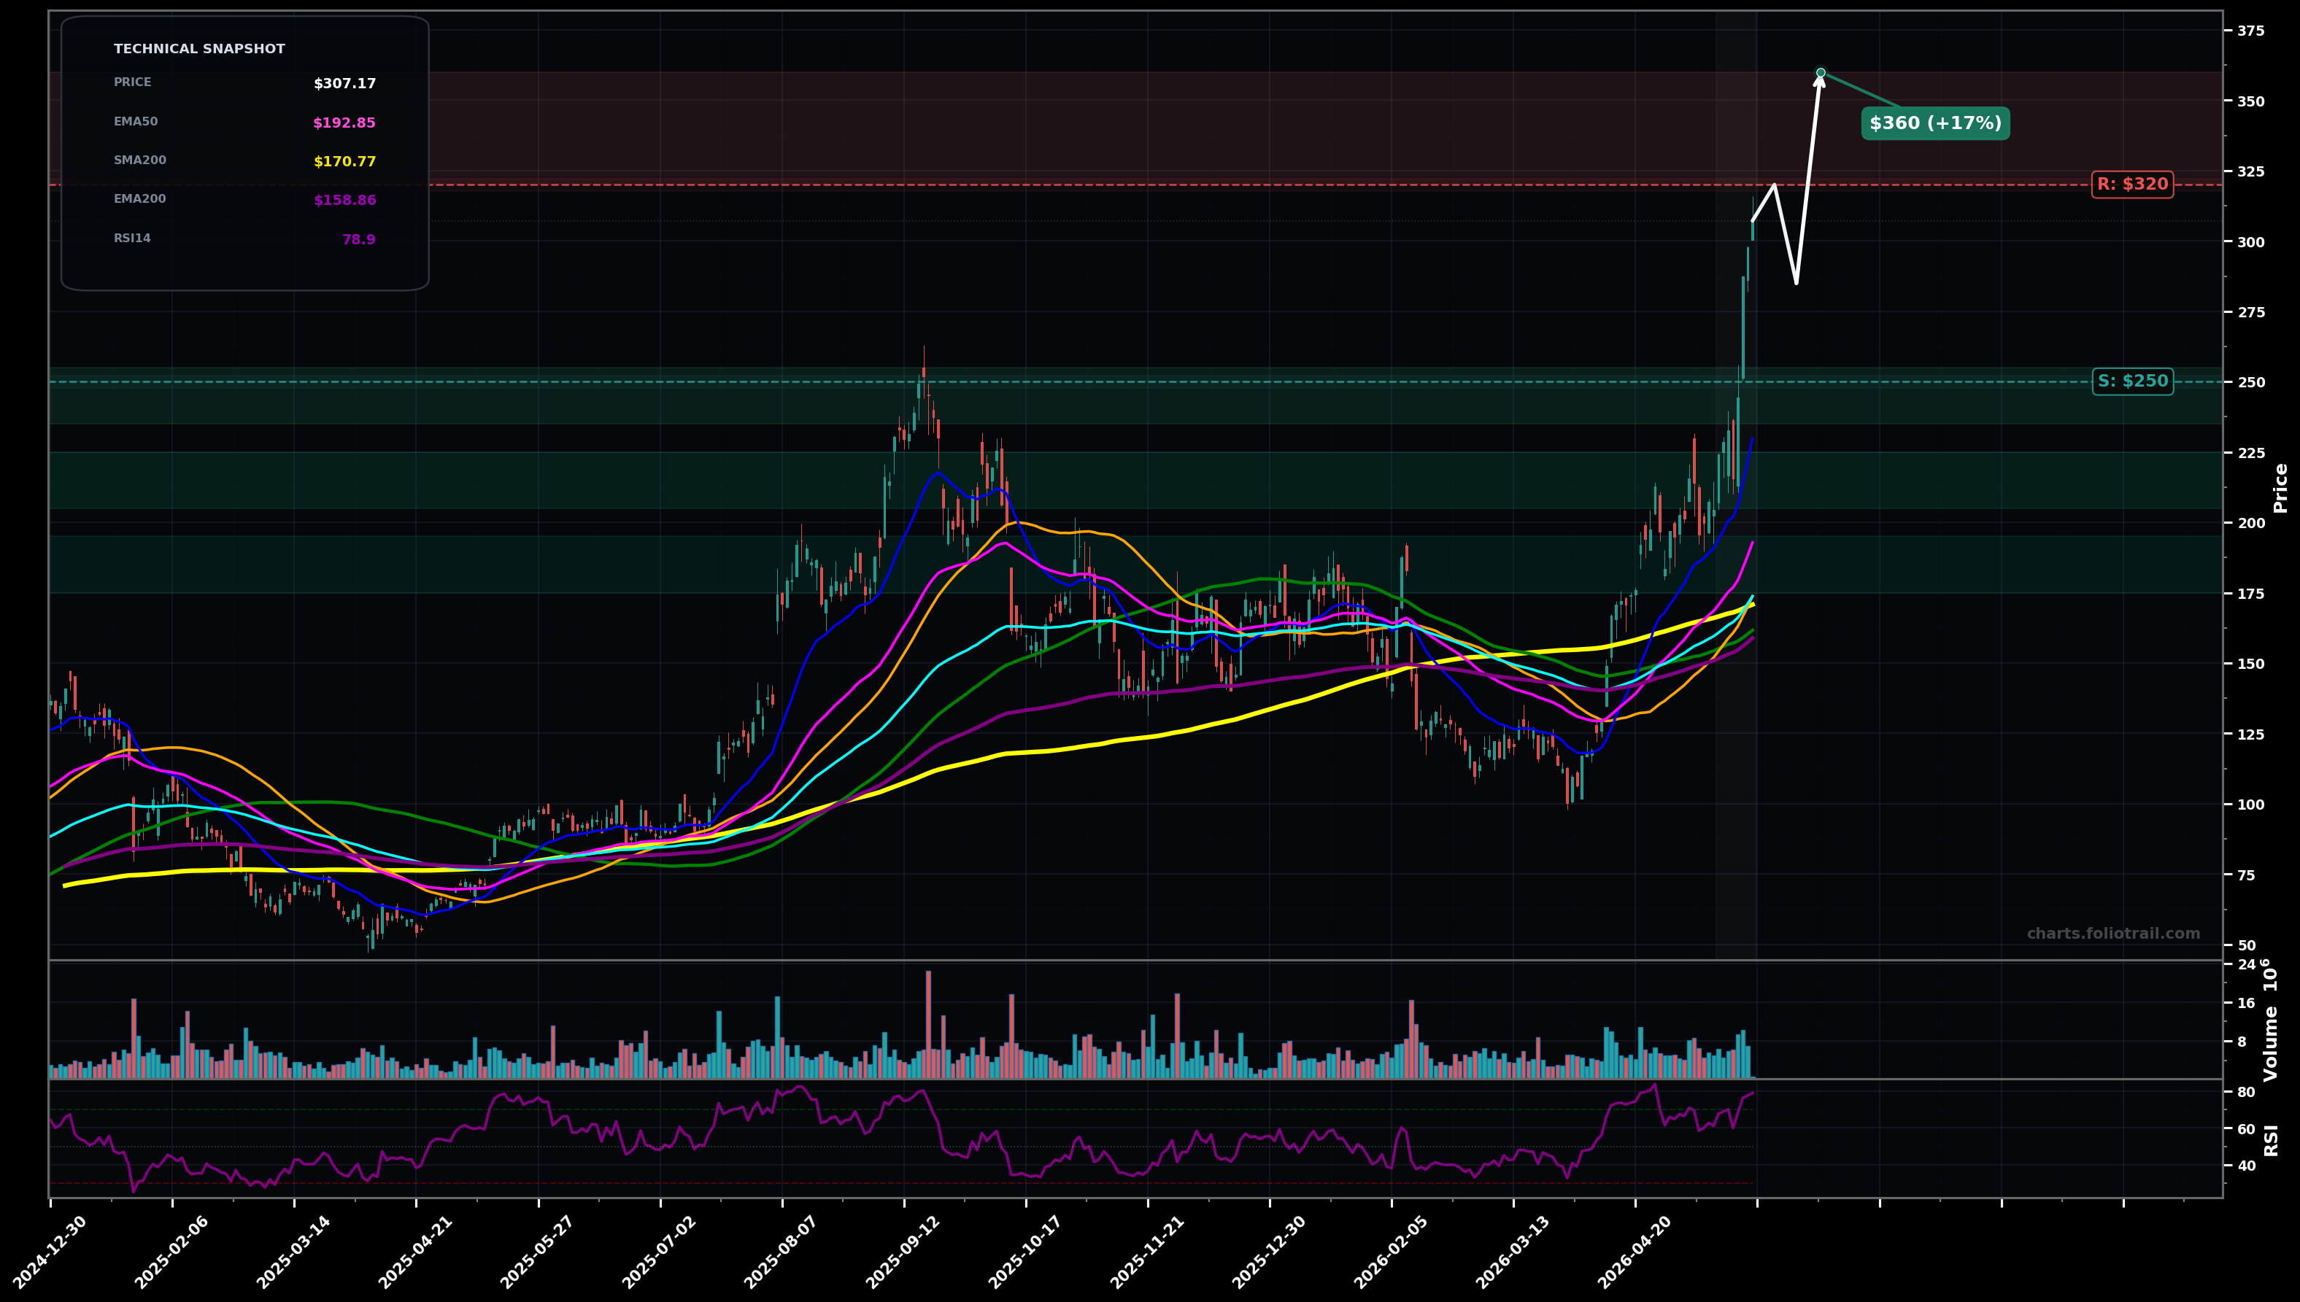The height and width of the screenshot is (1302, 2300).
Task: Click the 75 price axis tick
Action: [x=2245, y=875]
